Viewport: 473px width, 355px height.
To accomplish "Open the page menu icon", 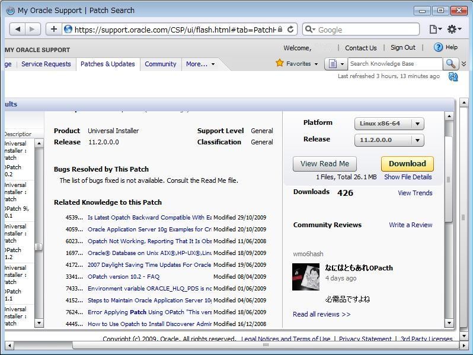I will tap(435, 29).
